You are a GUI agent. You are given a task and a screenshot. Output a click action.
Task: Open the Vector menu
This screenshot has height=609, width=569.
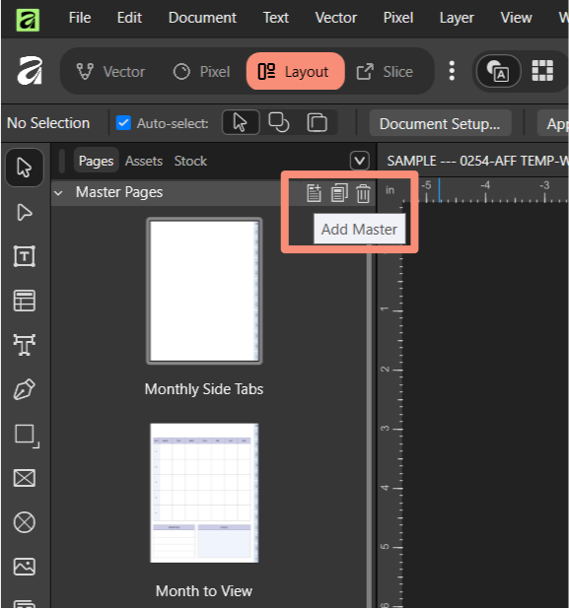point(336,18)
